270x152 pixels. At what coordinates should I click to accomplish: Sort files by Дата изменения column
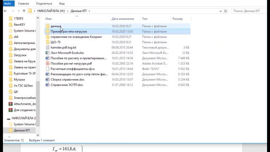pos(123,19)
